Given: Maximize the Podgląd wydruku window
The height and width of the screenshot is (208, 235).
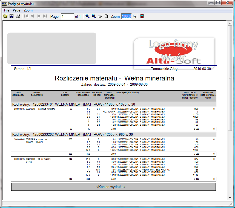Looking at the screenshot, I should click(x=218, y=3).
